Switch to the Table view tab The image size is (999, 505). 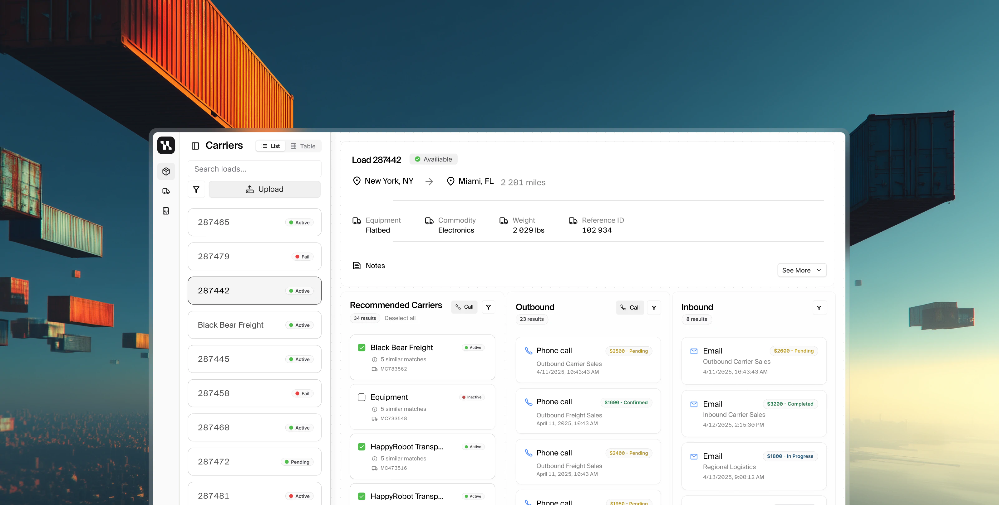(x=303, y=146)
